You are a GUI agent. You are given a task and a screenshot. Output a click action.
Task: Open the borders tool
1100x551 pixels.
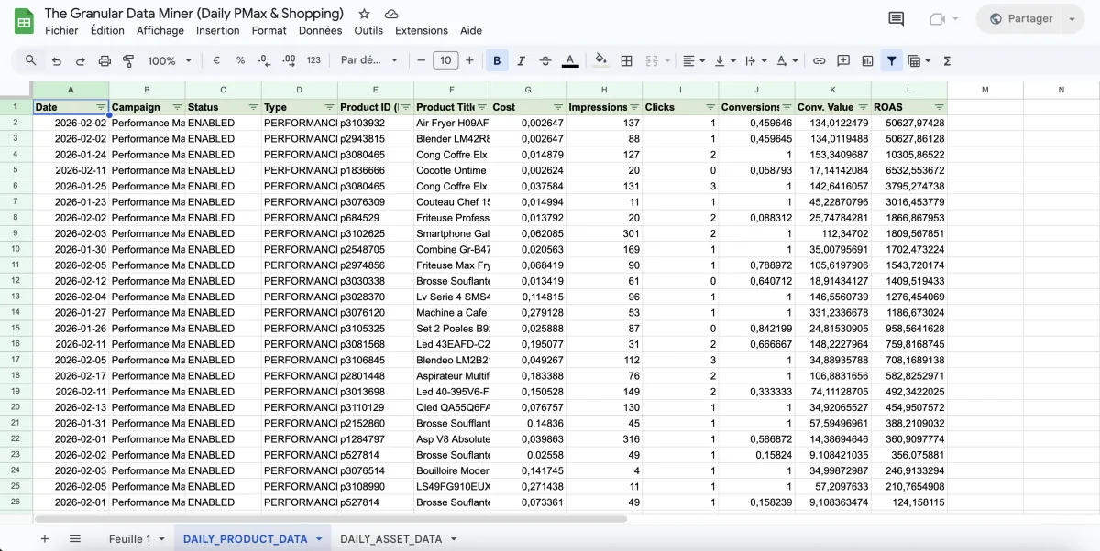coord(627,61)
